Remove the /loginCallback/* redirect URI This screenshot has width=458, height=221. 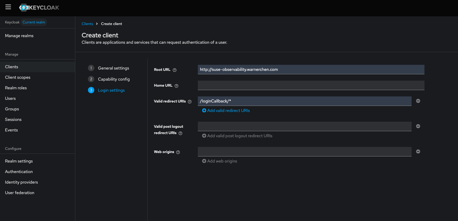click(x=418, y=101)
